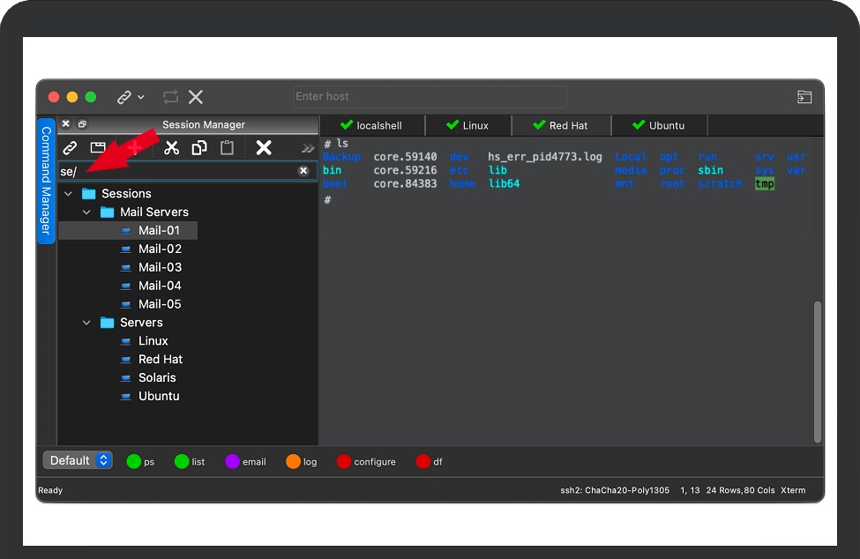Screen dimensions: 860x559
Task: Collapse the Servers folder in session tree
Action: coord(86,323)
